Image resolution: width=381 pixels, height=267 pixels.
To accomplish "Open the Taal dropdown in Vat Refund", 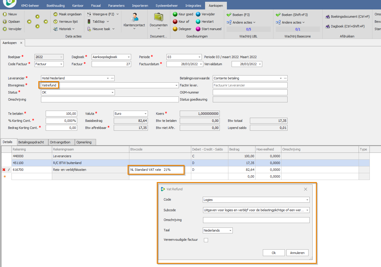I will [x=230, y=230].
